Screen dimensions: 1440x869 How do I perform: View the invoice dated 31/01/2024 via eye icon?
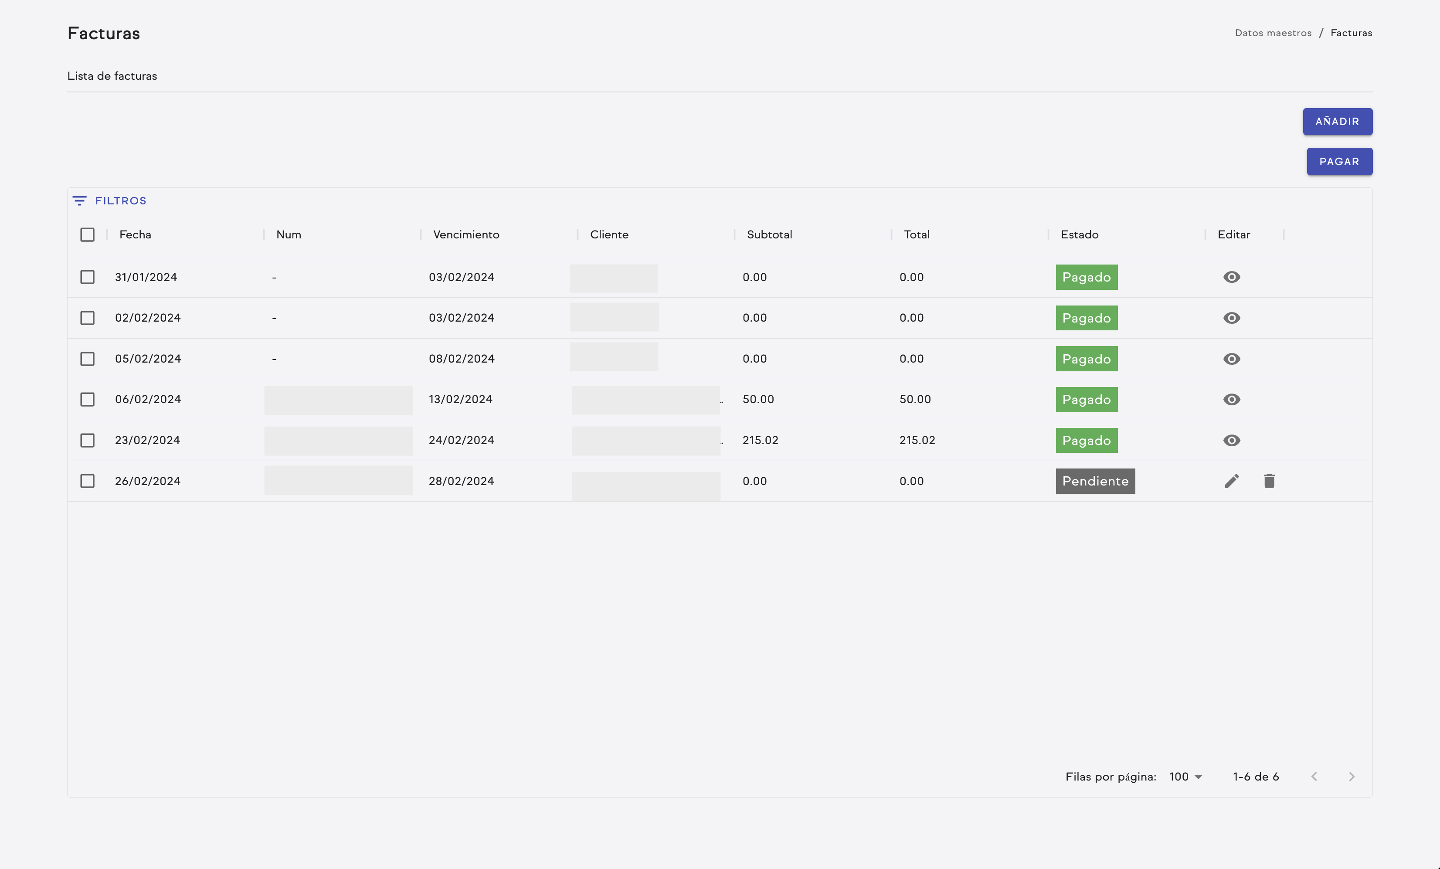[1231, 277]
